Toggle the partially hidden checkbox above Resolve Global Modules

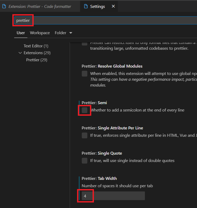(x=84, y=44)
